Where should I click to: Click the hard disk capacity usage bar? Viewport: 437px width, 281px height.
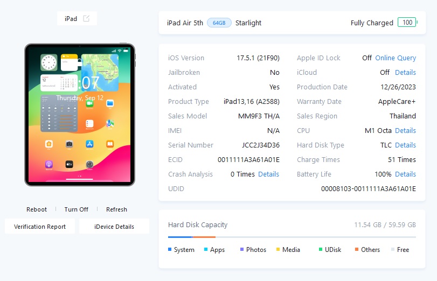pyautogui.click(x=292, y=237)
